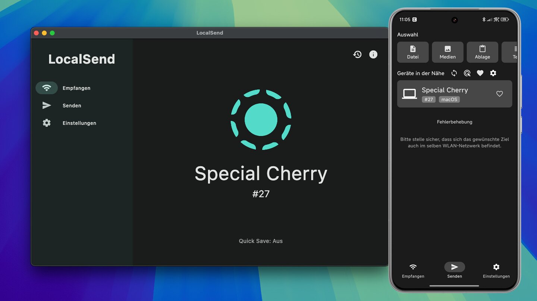The width and height of the screenshot is (537, 301).
Task: Open transfer history icon in LocalSend window
Action: (x=357, y=54)
